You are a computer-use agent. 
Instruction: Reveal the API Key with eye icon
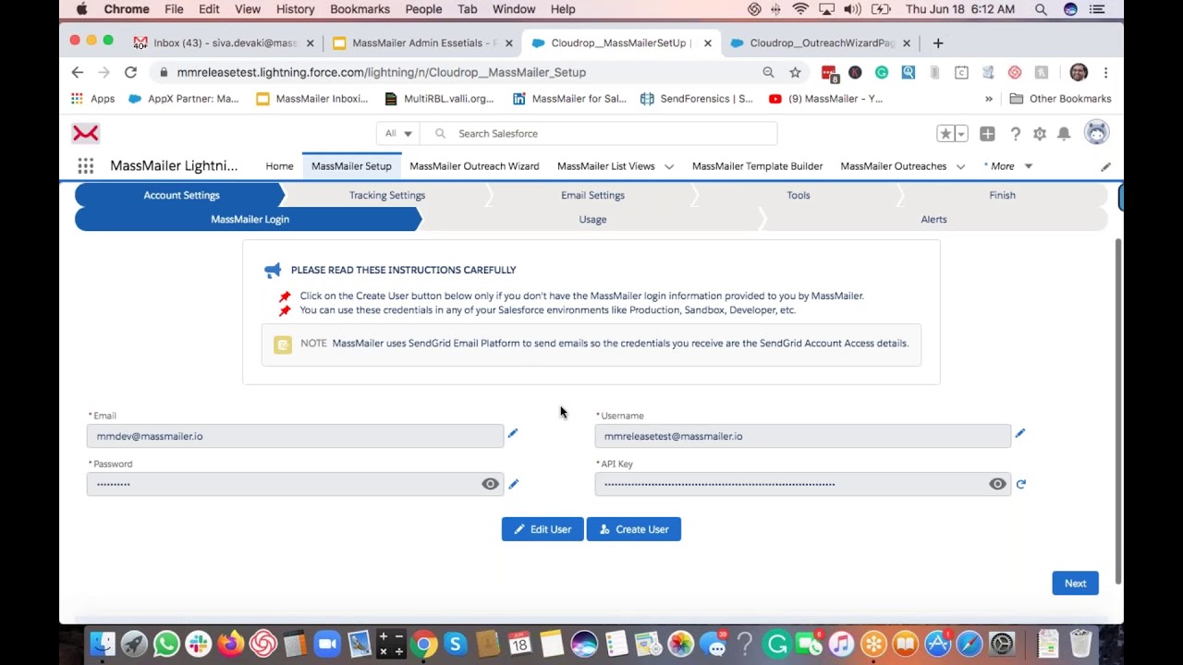click(997, 484)
